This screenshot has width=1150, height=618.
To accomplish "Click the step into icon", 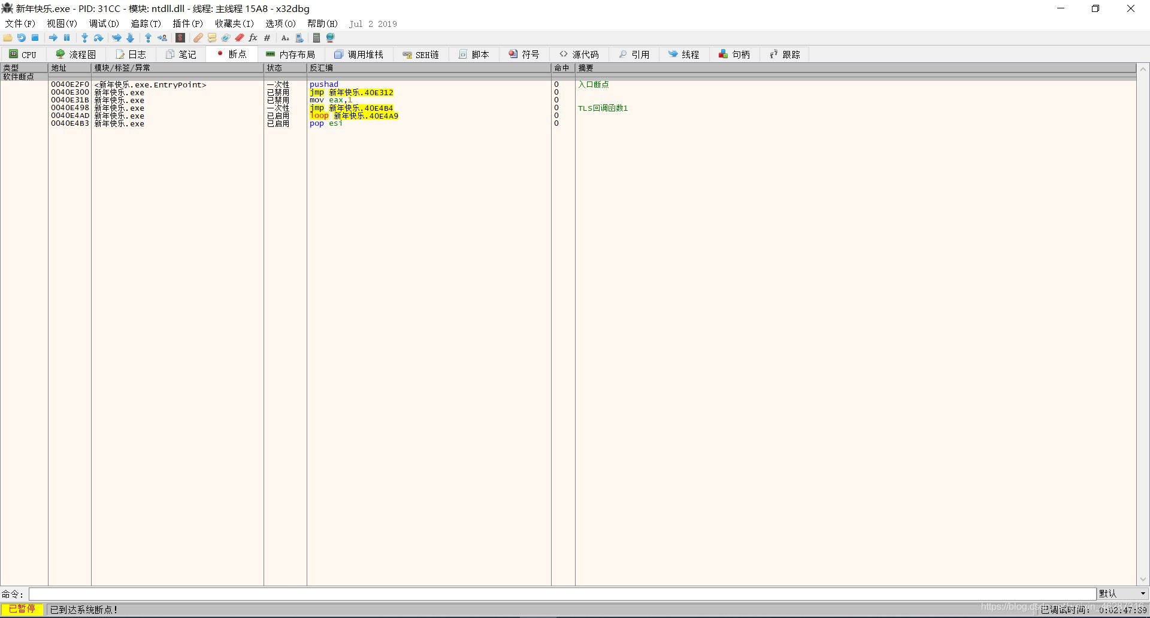I will coord(85,38).
